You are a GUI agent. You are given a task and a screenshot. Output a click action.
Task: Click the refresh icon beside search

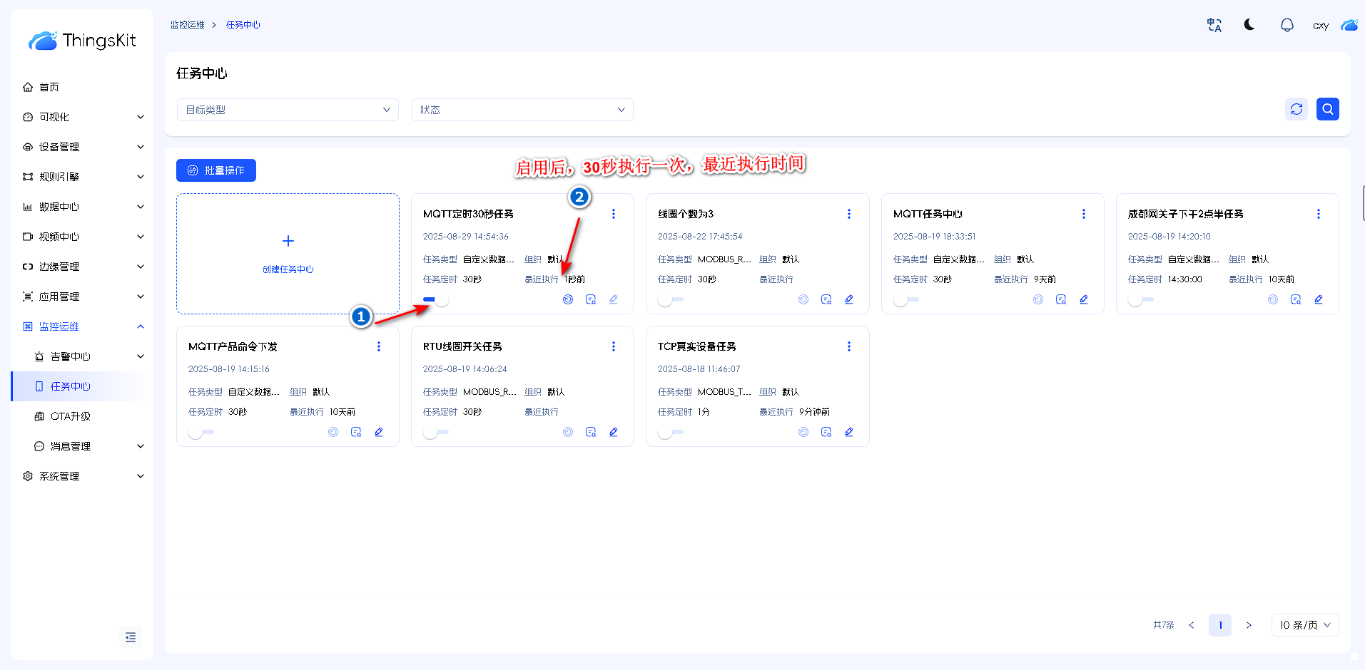tap(1296, 109)
